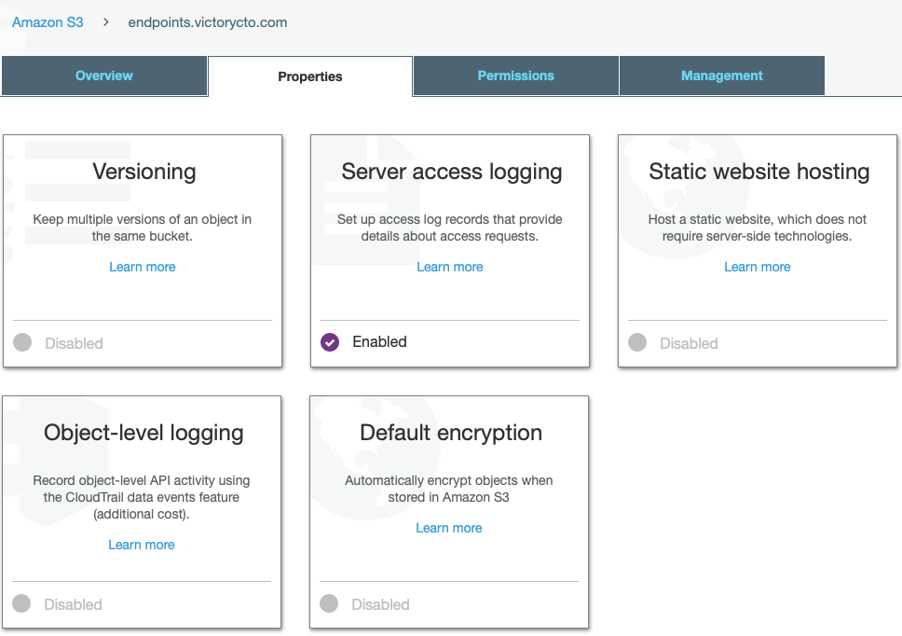Open Learn more for Default encryption

(x=448, y=528)
